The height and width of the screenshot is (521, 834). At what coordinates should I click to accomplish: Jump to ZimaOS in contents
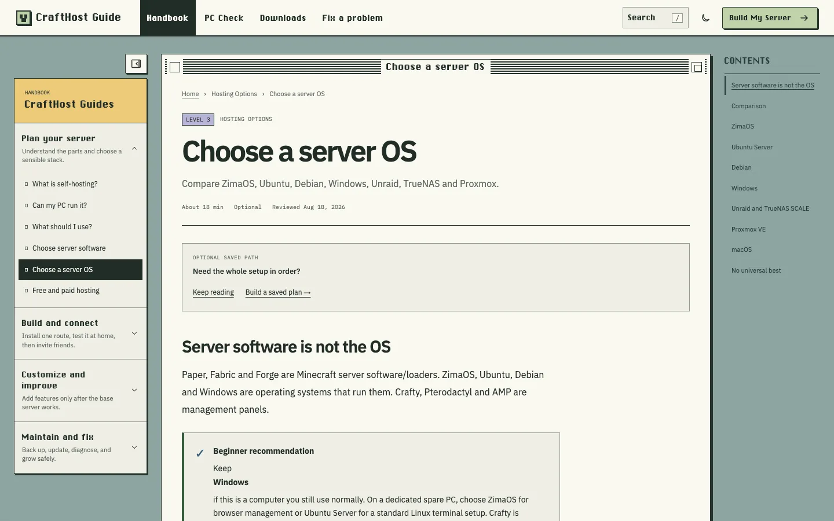[x=742, y=127]
